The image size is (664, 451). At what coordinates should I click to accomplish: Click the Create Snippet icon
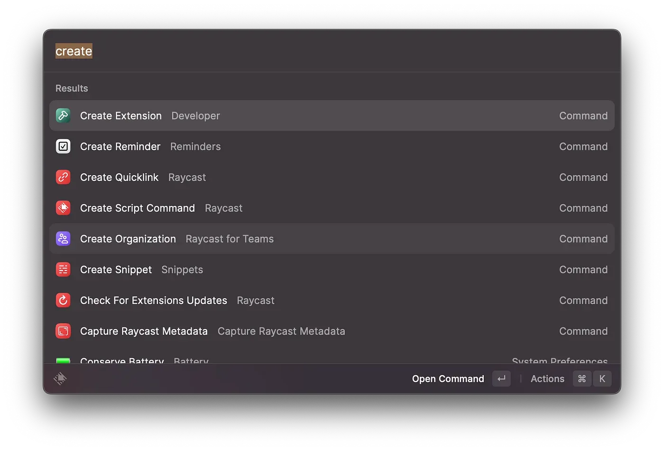(63, 270)
